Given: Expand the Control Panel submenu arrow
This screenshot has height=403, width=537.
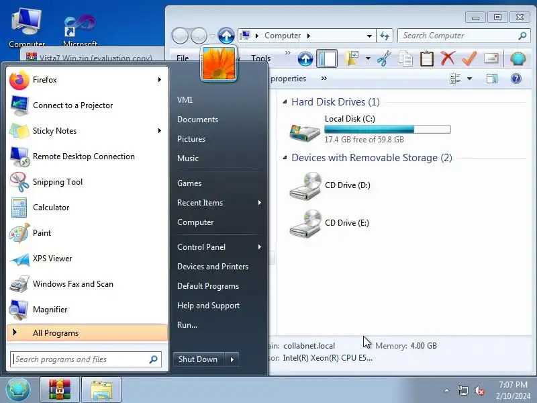Looking at the screenshot, I should tap(260, 247).
